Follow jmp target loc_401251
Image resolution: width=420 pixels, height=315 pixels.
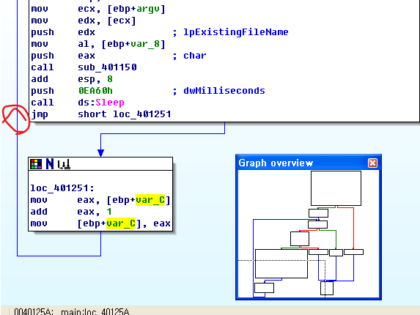coord(141,114)
